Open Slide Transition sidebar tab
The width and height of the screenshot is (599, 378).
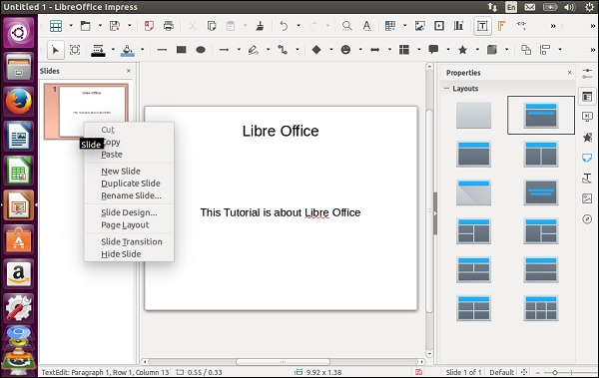pos(587,116)
